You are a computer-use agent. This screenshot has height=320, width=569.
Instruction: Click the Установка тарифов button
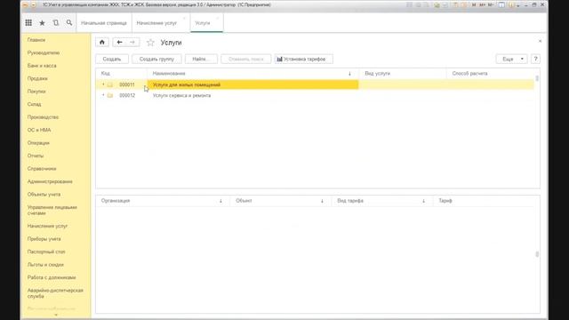pos(303,60)
